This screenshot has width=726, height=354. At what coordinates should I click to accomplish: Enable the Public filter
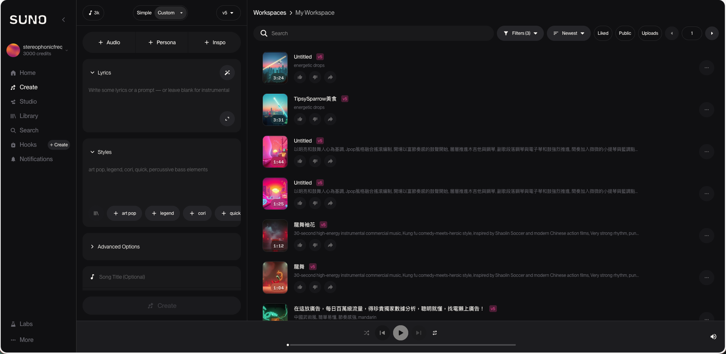tap(625, 33)
